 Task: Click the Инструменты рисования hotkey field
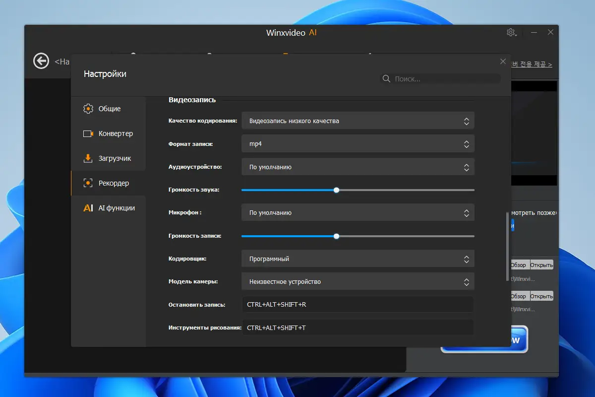[x=358, y=328]
